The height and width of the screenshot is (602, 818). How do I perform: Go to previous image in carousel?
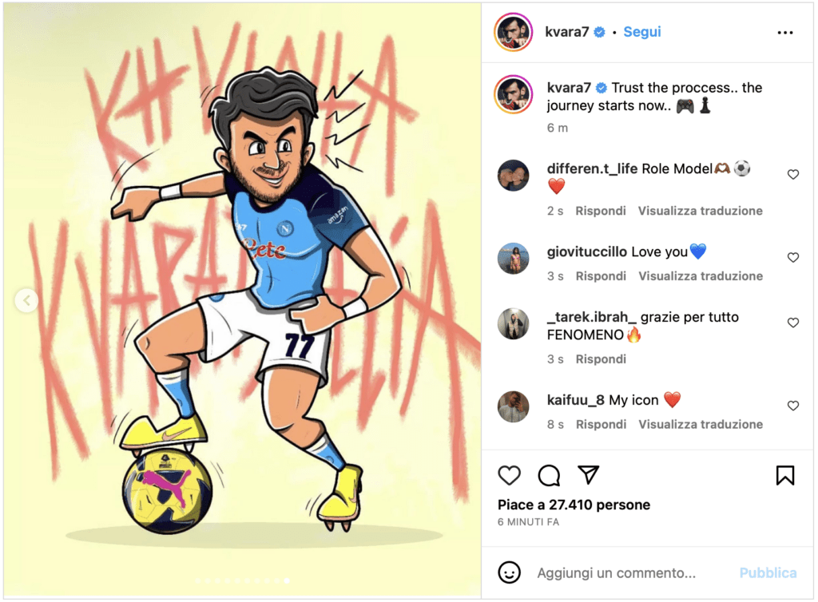[x=26, y=301]
